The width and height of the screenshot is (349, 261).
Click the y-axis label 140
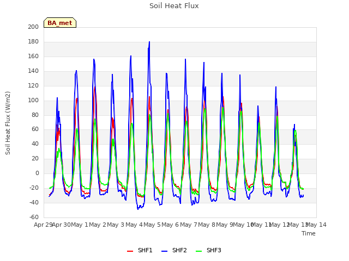coord(33,71)
